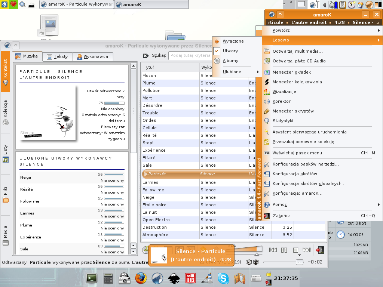Click the amaroK wolf tray icon
The width and height of the screenshot is (383, 287).
point(369,4)
